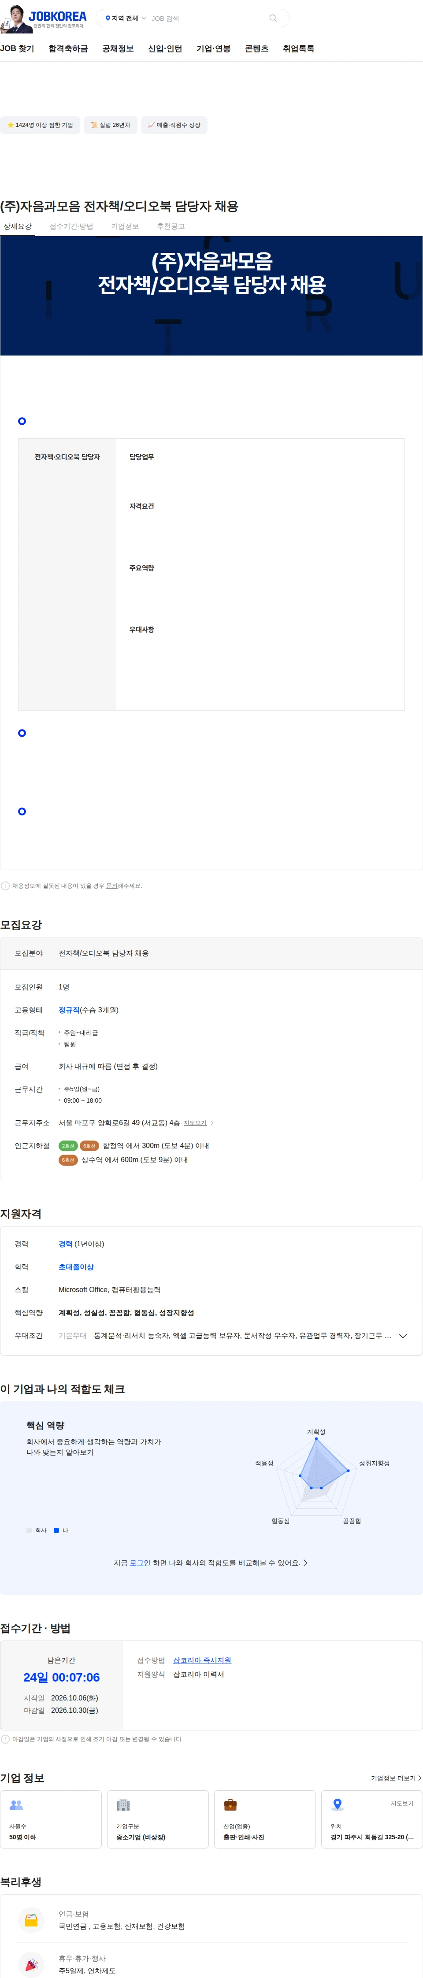Open the 지역 전체 region dropdown
The height and width of the screenshot is (1978, 423).
(x=126, y=19)
